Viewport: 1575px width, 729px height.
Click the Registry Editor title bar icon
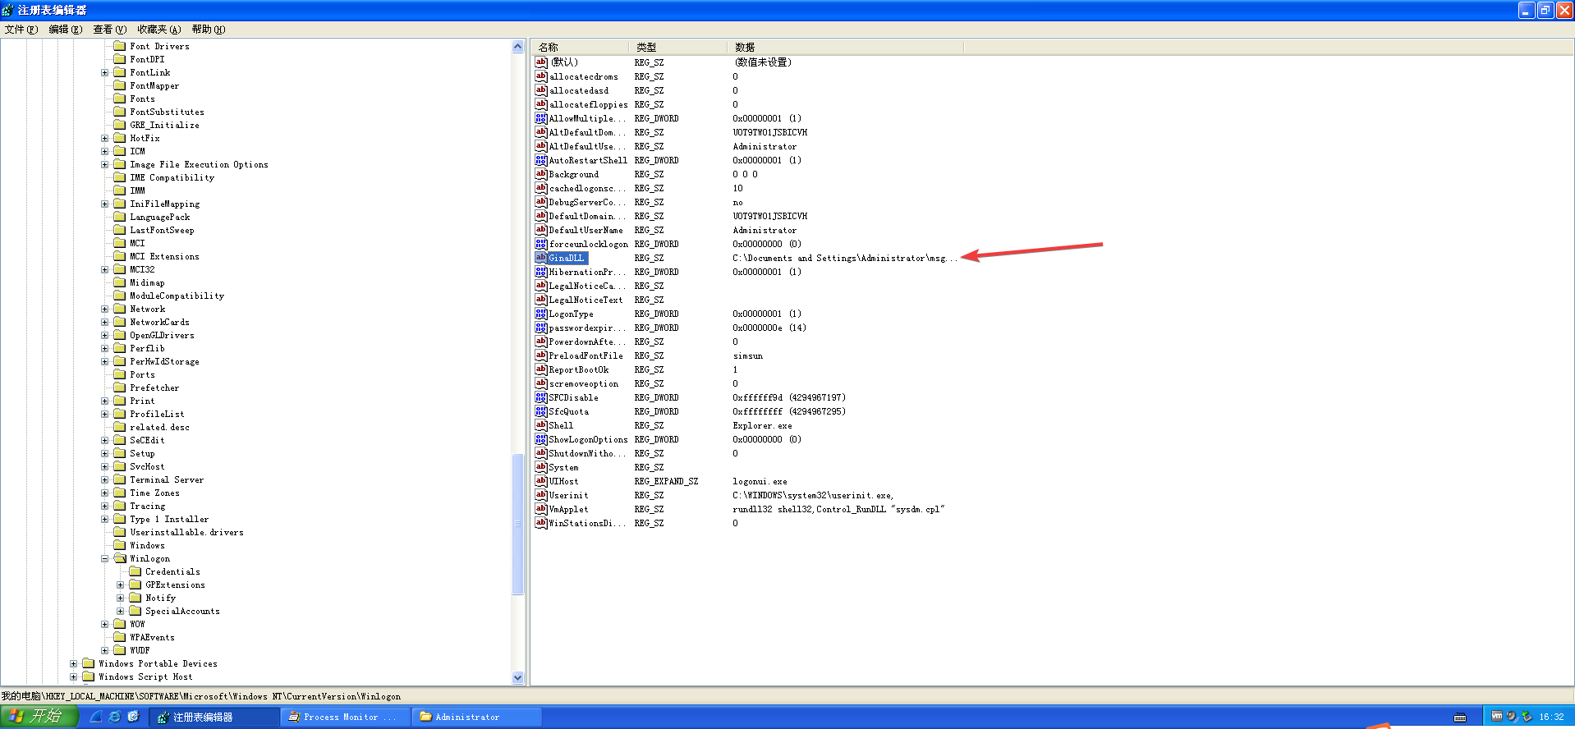tap(7, 10)
